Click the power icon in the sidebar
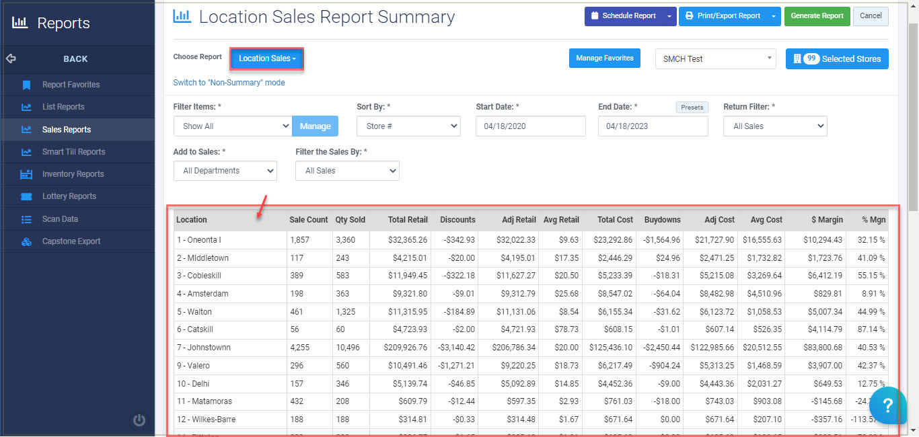This screenshot has width=919, height=437. tap(139, 420)
